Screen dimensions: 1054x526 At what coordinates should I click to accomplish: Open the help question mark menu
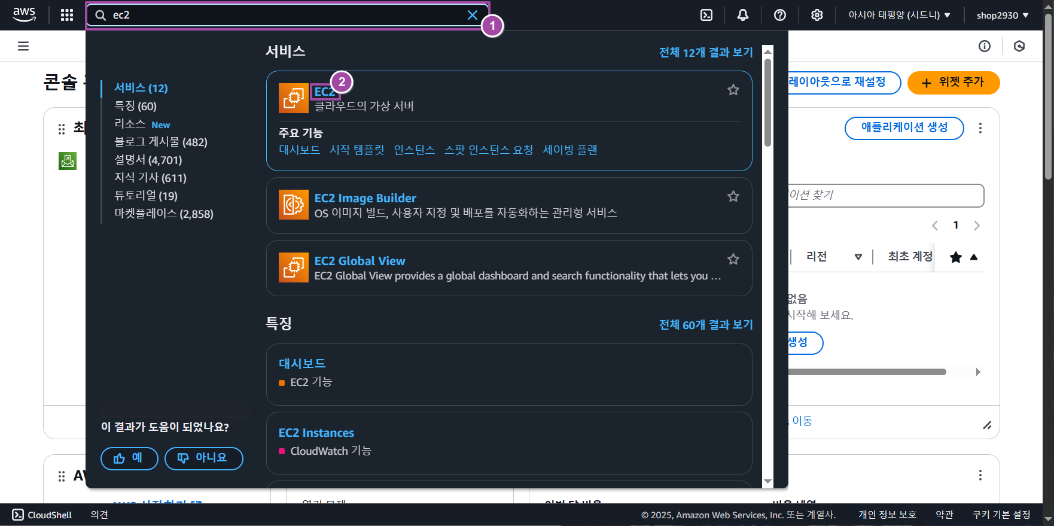point(780,15)
